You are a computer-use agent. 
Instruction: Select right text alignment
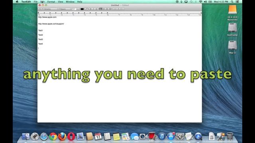[x=107, y=9]
